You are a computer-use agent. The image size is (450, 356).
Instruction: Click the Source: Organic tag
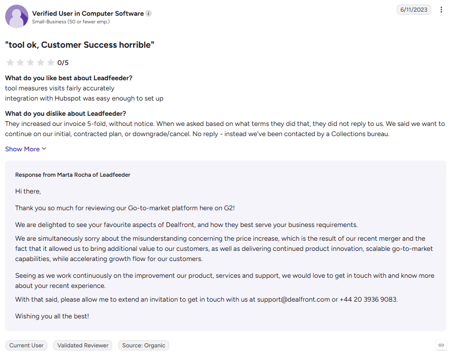coord(144,345)
